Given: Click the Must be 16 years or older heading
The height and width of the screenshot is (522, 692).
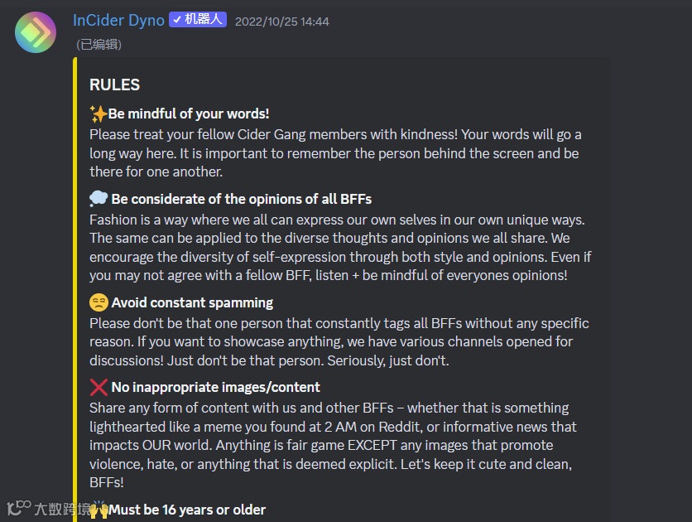Looking at the screenshot, I should click(188, 510).
